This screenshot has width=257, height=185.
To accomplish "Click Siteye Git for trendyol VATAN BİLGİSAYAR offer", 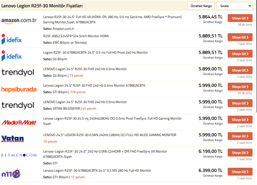I will point(240,103).
